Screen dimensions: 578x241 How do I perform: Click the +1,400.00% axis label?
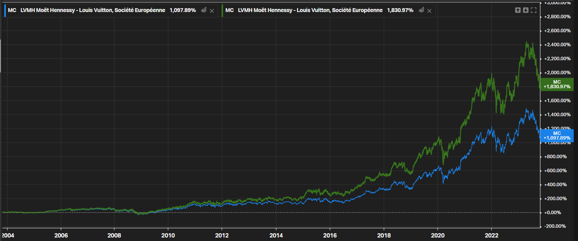coord(557,115)
